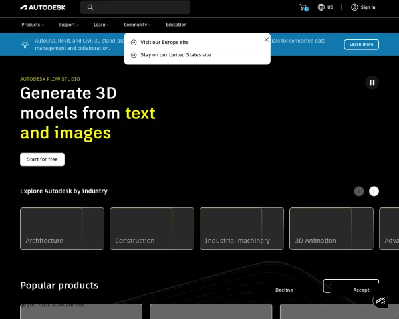Viewport: 399px width, 319px height.
Task: Open the Architecture industry card
Action: (x=62, y=229)
